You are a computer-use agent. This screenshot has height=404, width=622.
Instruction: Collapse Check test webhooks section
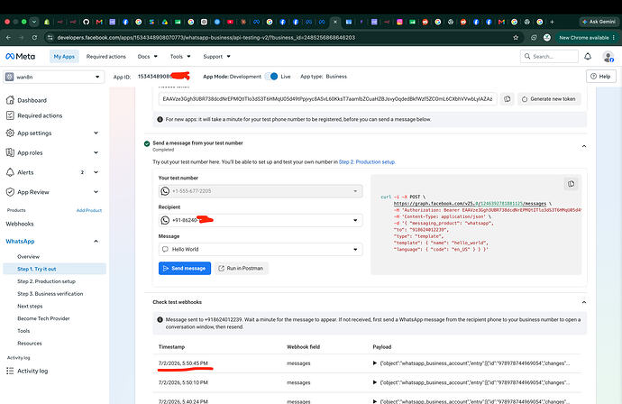[584, 302]
